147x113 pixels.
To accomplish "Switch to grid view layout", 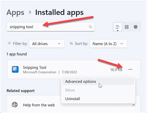I will pyautogui.click(x=127, y=27).
